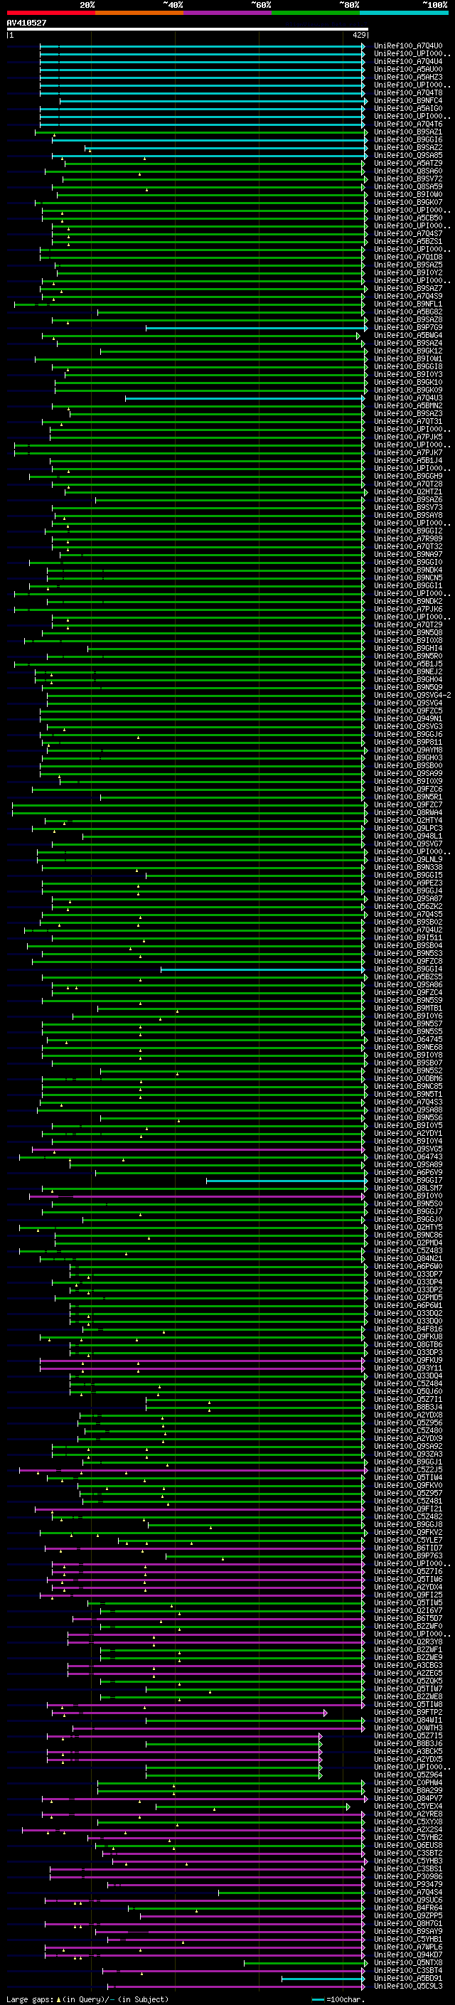Select hit label UniRef100_B9P7G9

click(408, 328)
